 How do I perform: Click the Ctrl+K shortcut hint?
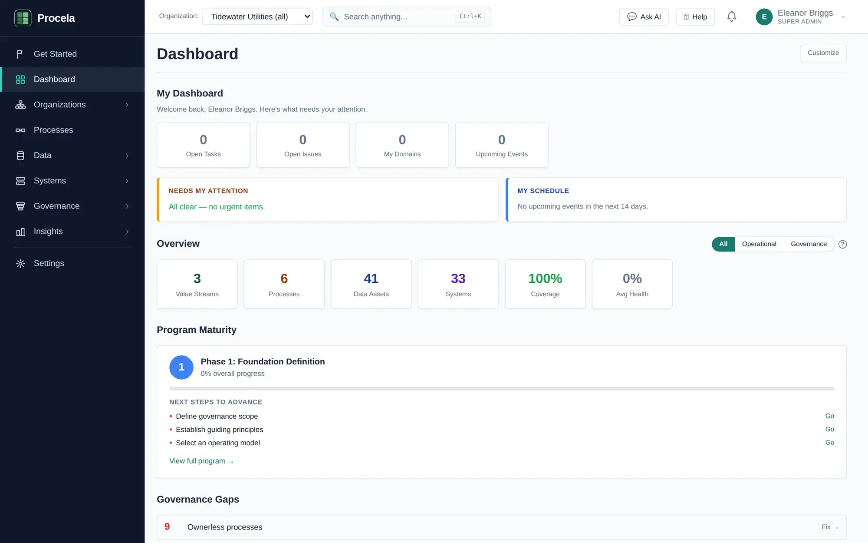[470, 17]
